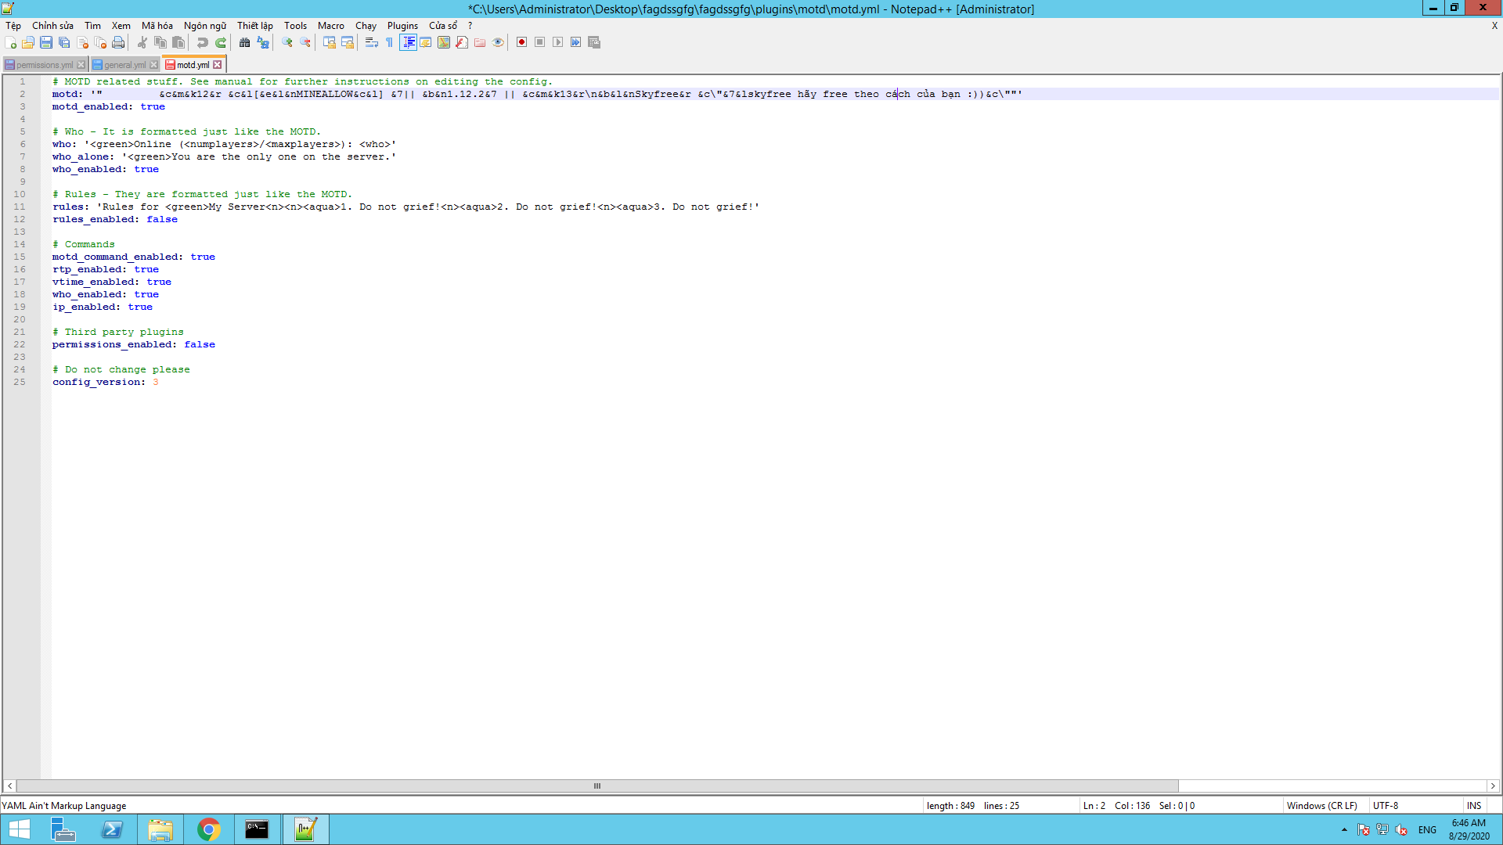Open Chrome from the taskbar
This screenshot has height=845, width=1503.
[208, 829]
